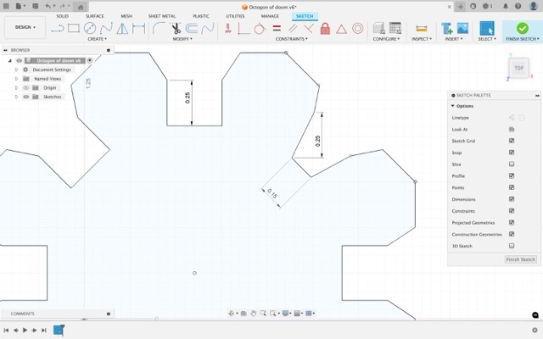Switch to the PLASTIC tab
543x339 pixels.
tap(201, 16)
